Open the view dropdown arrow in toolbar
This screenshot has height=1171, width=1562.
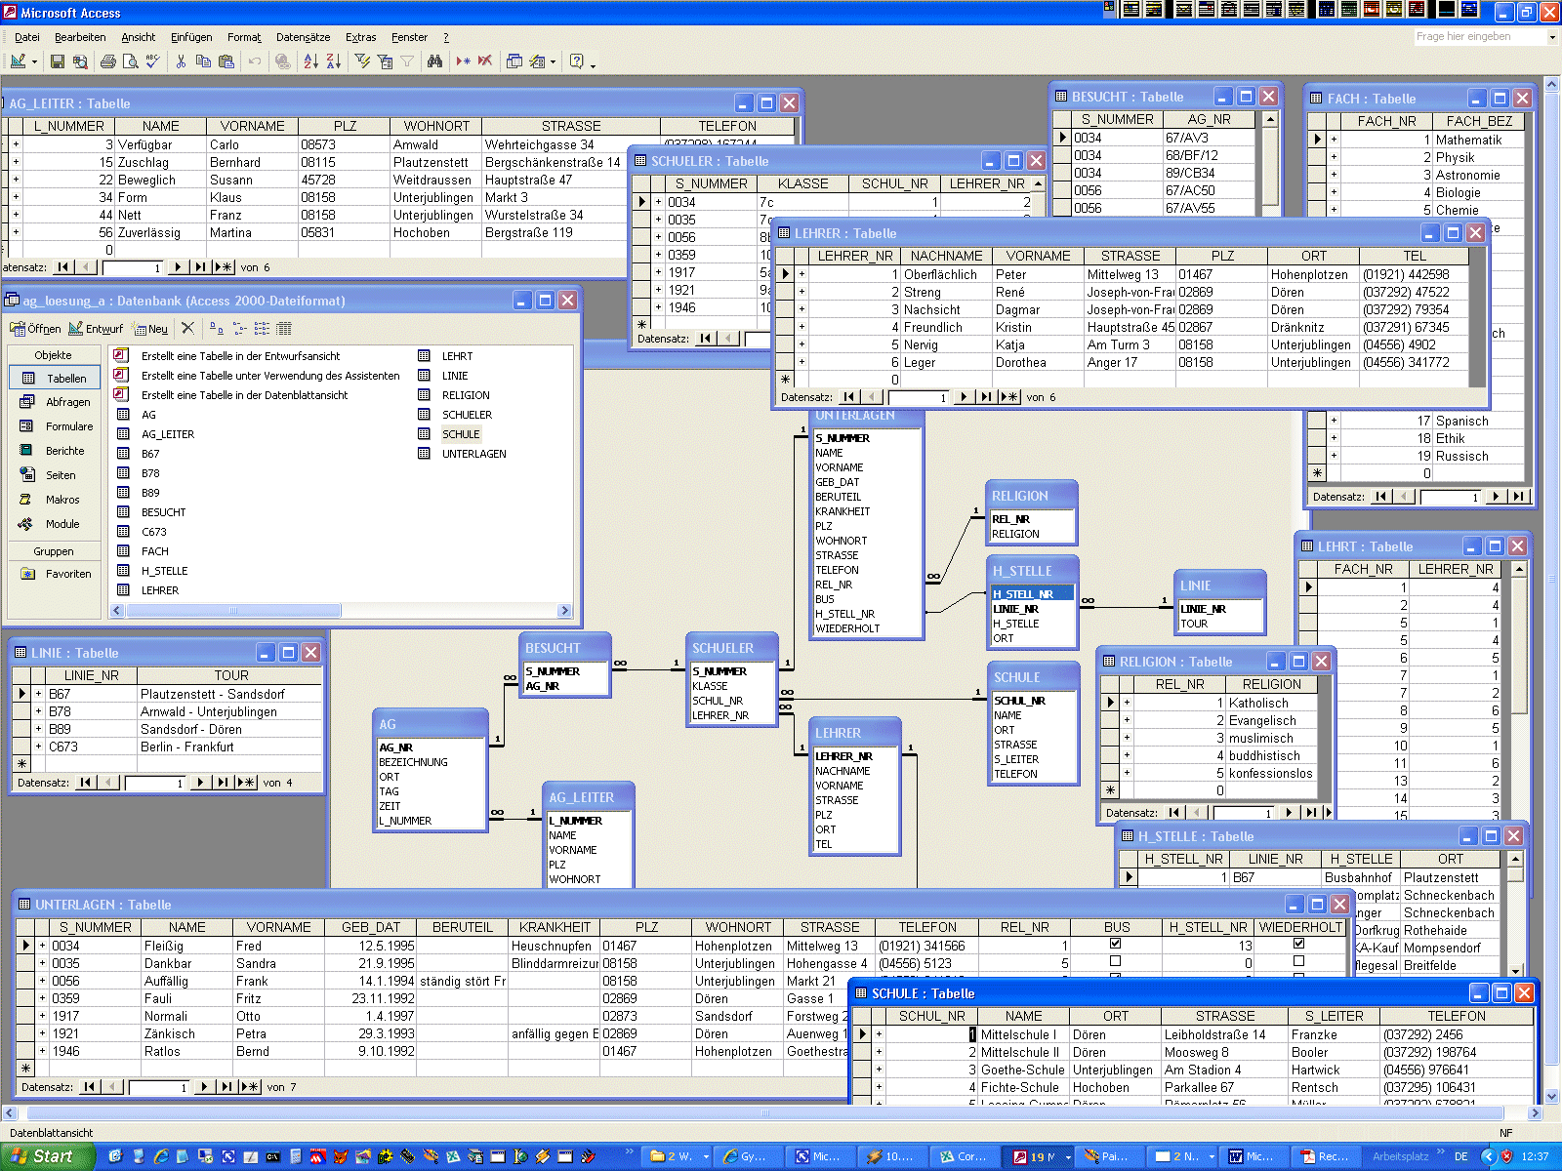(x=34, y=61)
